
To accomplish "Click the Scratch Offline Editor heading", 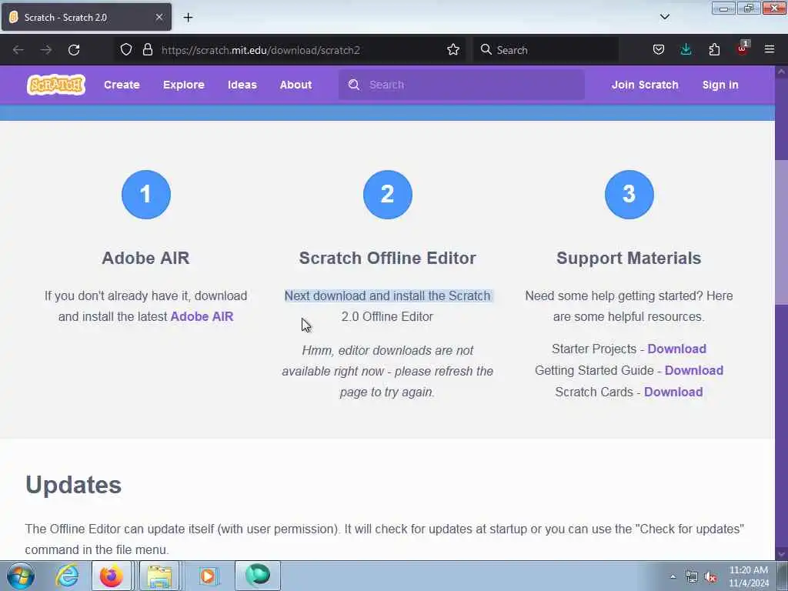I will (388, 258).
